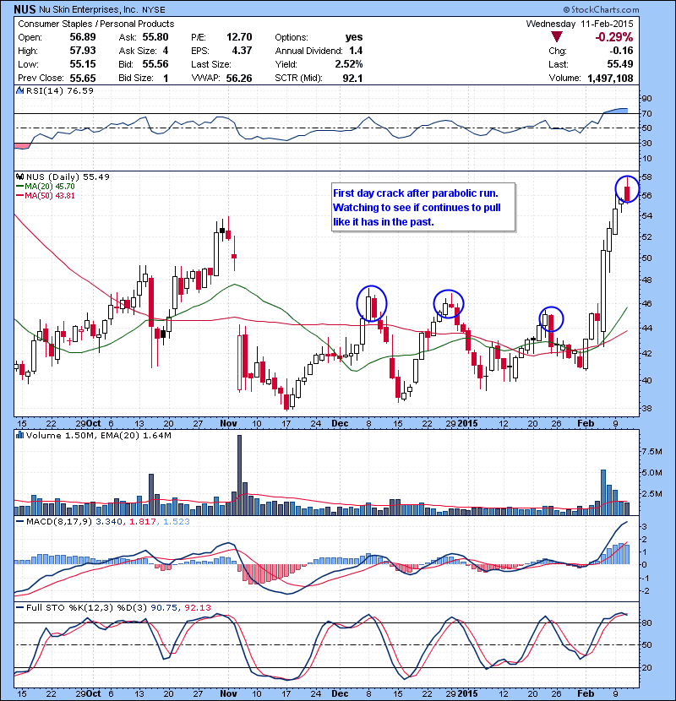
Task: Click the candlestick icon beside NUS (Daily)
Action: coord(20,177)
